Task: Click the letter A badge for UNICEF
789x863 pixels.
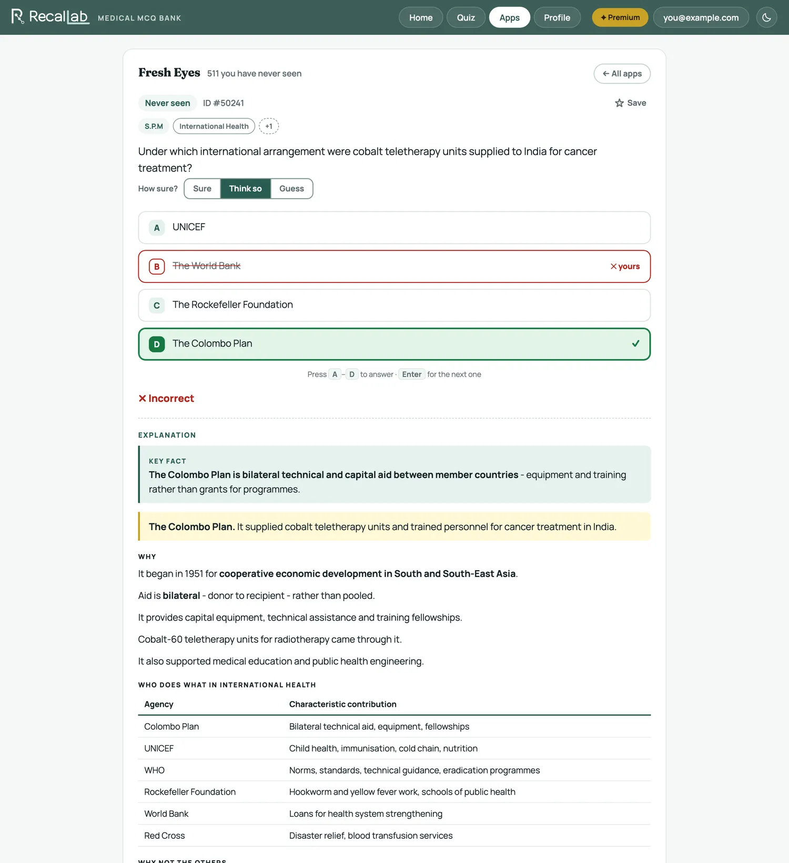Action: pyautogui.click(x=157, y=228)
